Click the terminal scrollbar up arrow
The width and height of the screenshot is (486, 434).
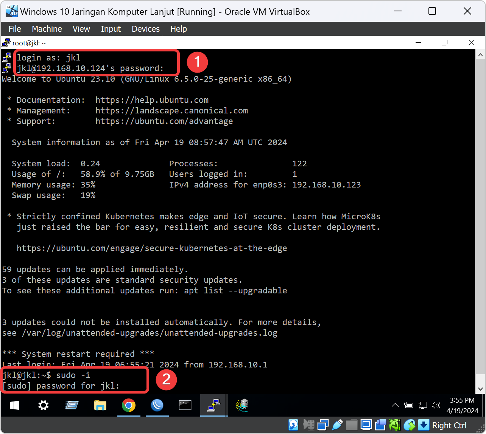coord(480,55)
